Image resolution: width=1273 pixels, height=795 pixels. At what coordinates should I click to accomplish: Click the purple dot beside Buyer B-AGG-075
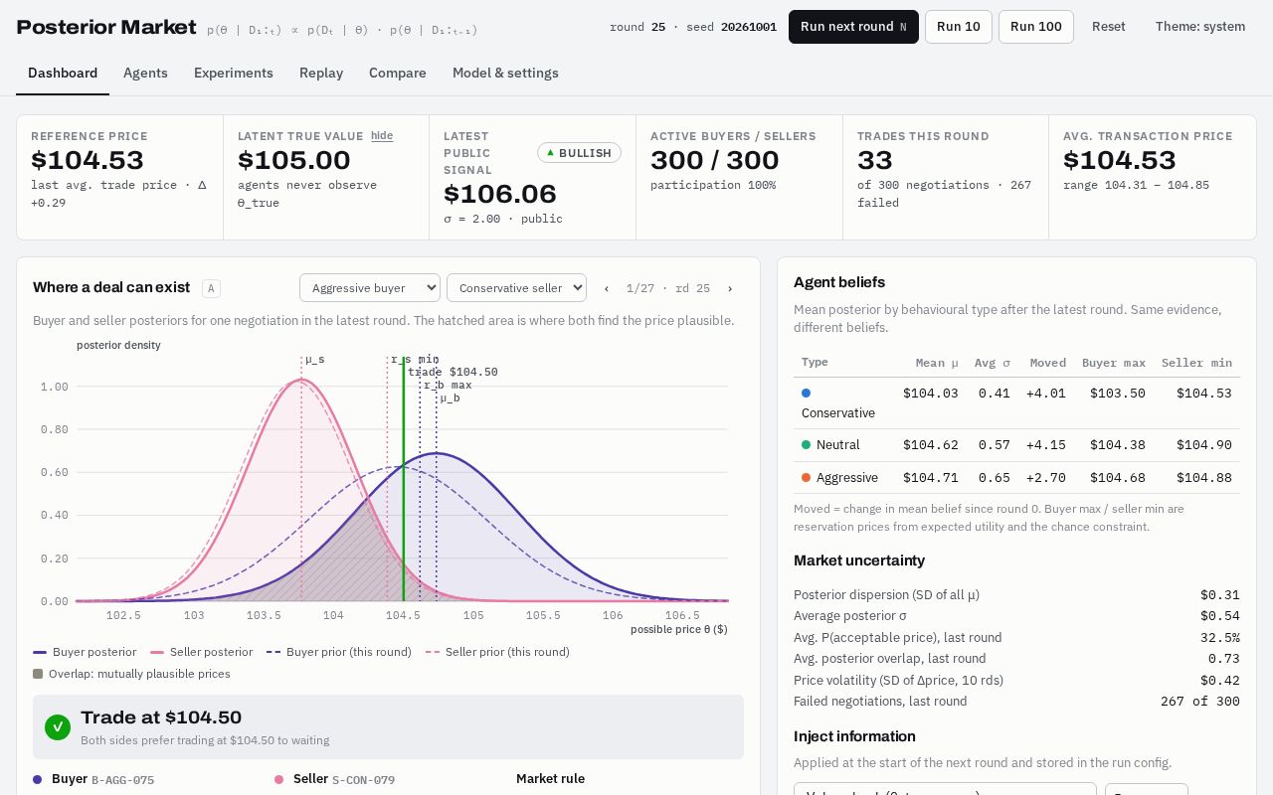tap(38, 780)
